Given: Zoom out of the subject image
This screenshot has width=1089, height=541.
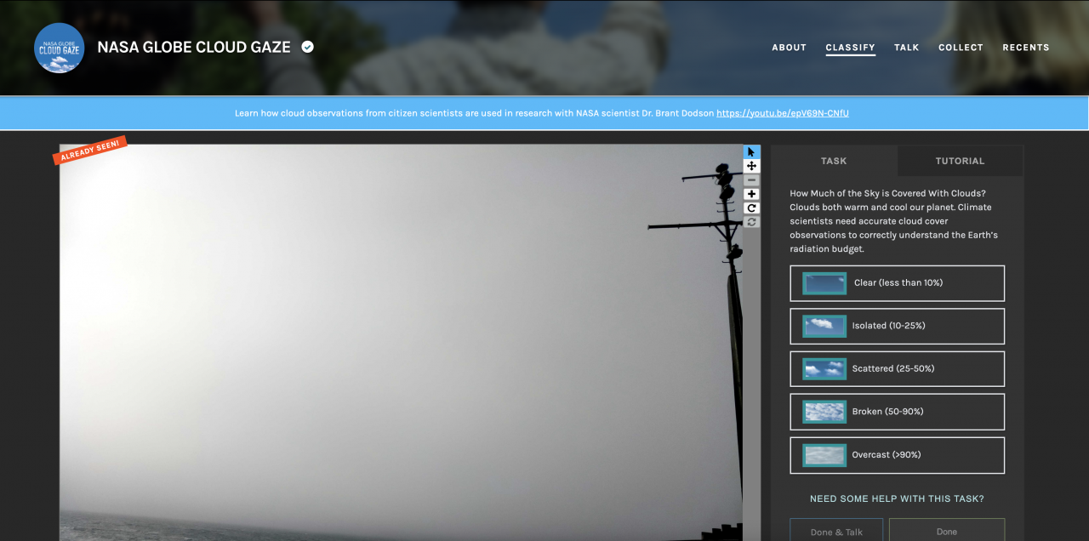Looking at the screenshot, I should coord(752,180).
